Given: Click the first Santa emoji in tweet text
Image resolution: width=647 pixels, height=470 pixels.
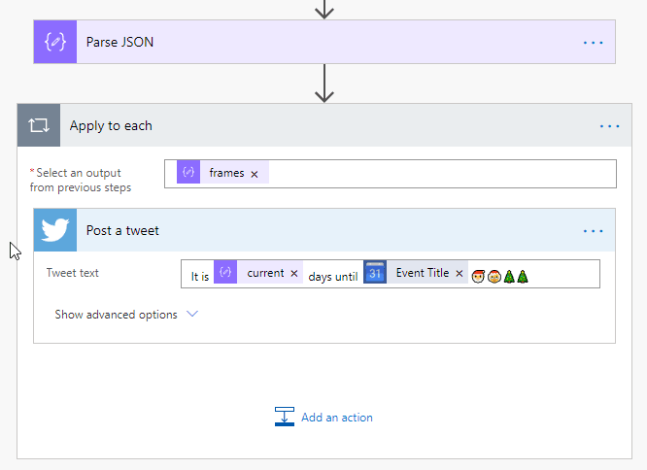Looking at the screenshot, I should click(x=478, y=276).
